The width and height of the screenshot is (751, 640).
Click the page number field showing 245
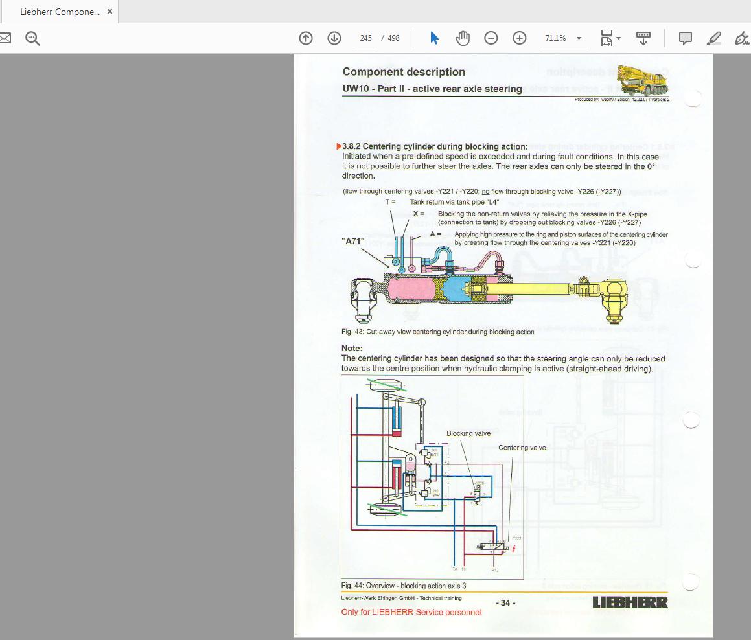click(365, 38)
